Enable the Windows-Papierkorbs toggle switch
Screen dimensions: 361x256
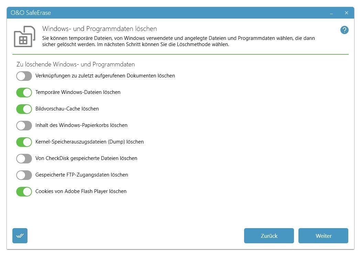24,125
